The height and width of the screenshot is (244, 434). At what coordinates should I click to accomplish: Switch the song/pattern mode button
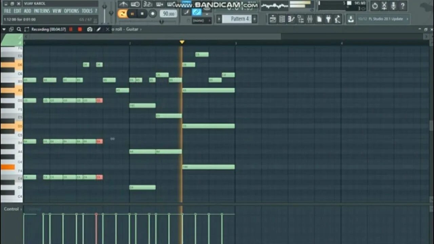point(122,14)
